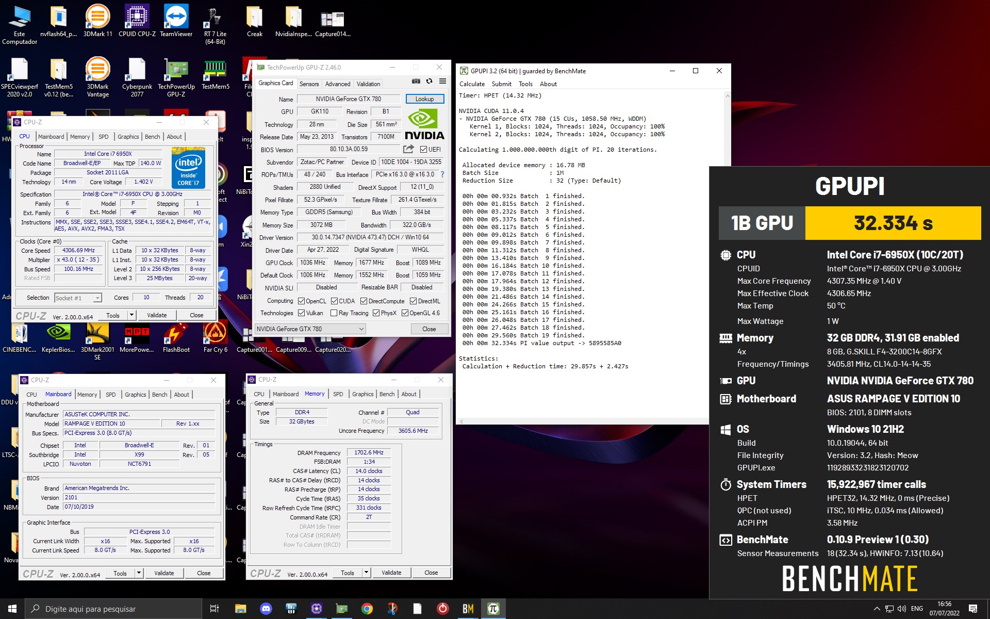
Task: Expand Tools dropdown arrow in top CPU-Z window
Action: click(x=131, y=315)
